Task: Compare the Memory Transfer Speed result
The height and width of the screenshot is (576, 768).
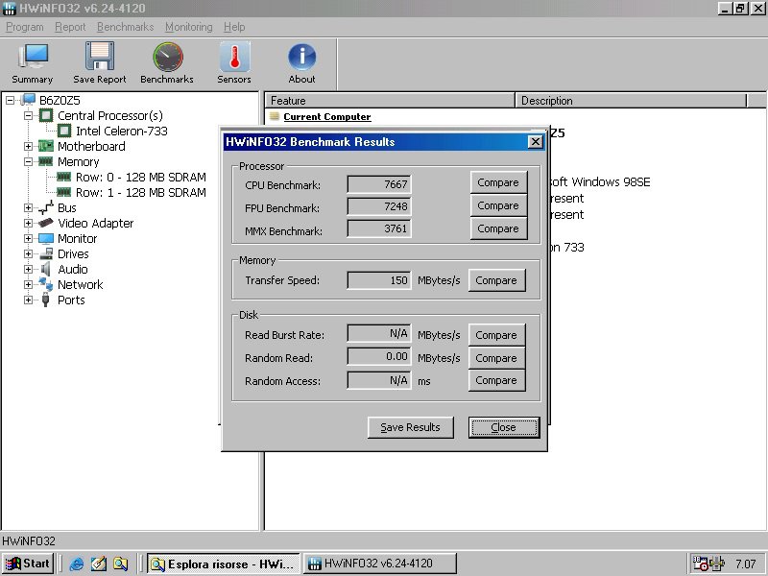Action: click(x=496, y=280)
